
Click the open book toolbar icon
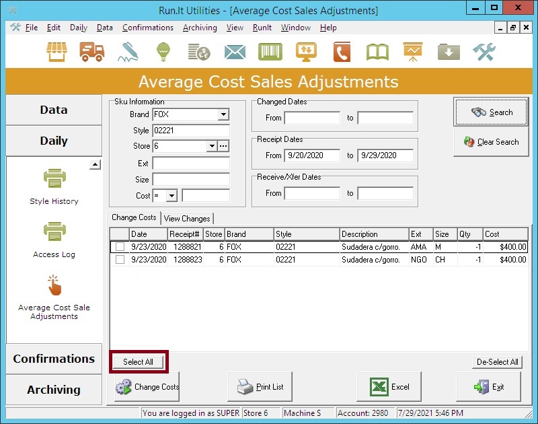click(x=377, y=52)
